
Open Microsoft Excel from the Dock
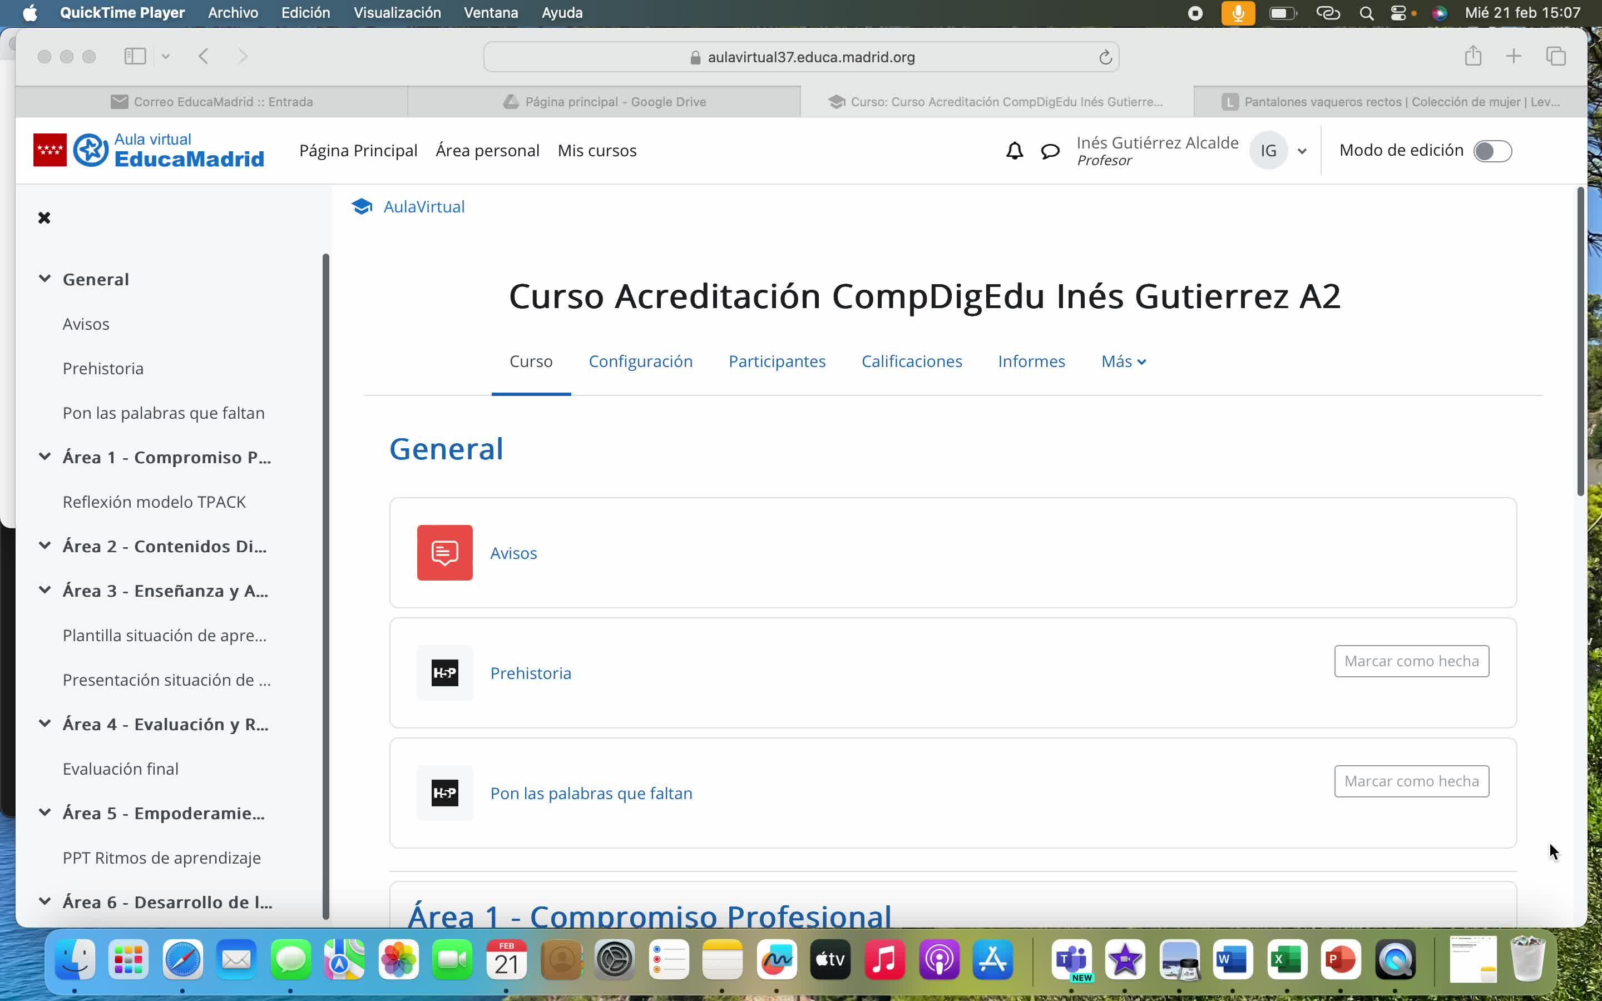click(x=1287, y=959)
